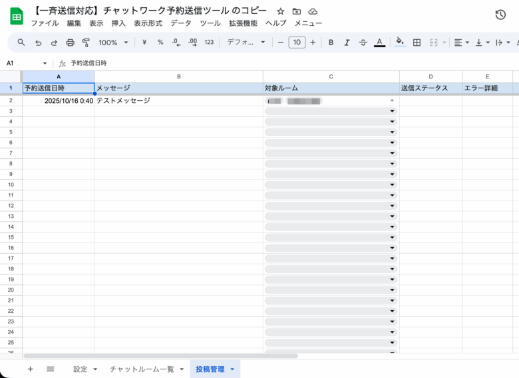Click the search magnifier in toolbar
Viewport: 519px width, 378px height.
coord(21,43)
